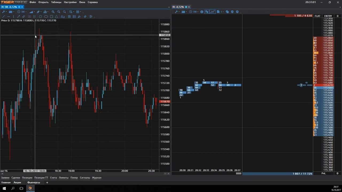
Task: Open the Справка menu
Action: [x=93, y=2]
